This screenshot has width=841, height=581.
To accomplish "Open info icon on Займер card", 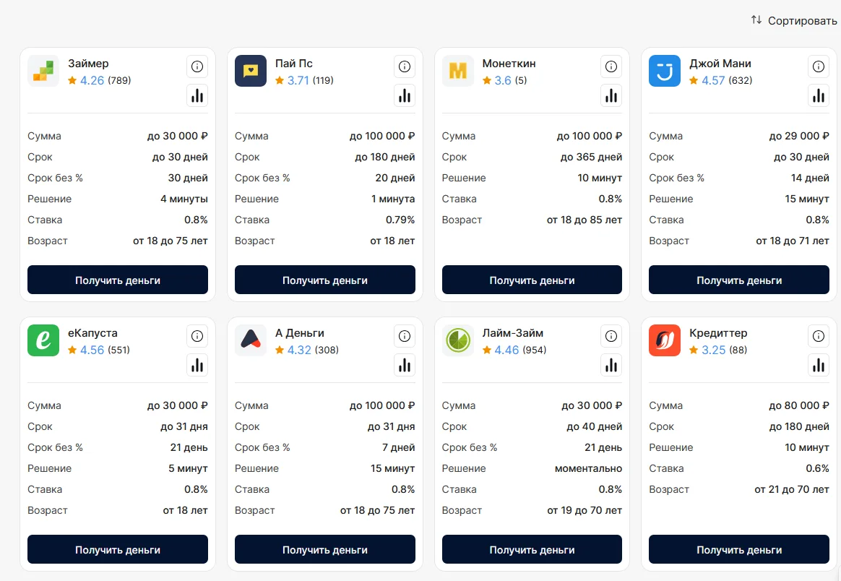I will tap(197, 66).
